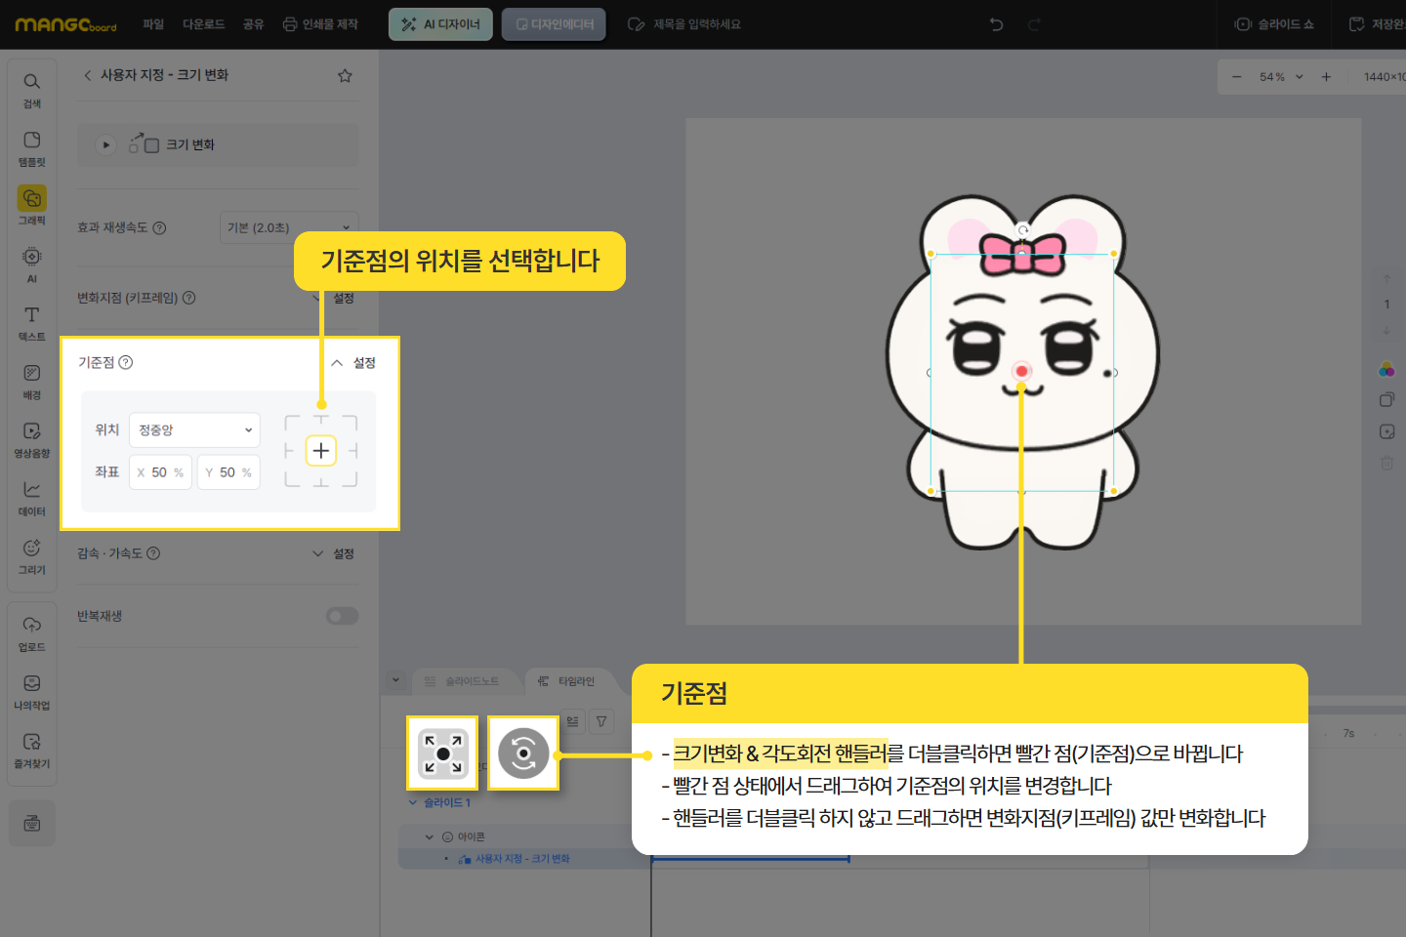Click the 인쇄물 제작 button
Image resolution: width=1406 pixels, height=937 pixels.
point(320,24)
